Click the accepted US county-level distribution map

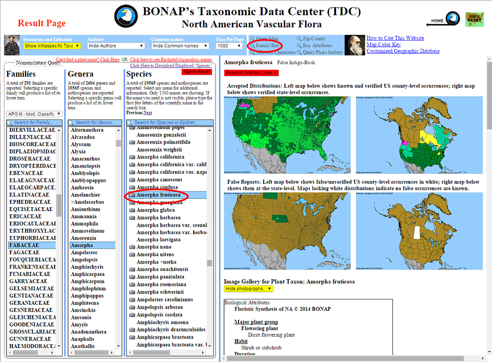288,135
